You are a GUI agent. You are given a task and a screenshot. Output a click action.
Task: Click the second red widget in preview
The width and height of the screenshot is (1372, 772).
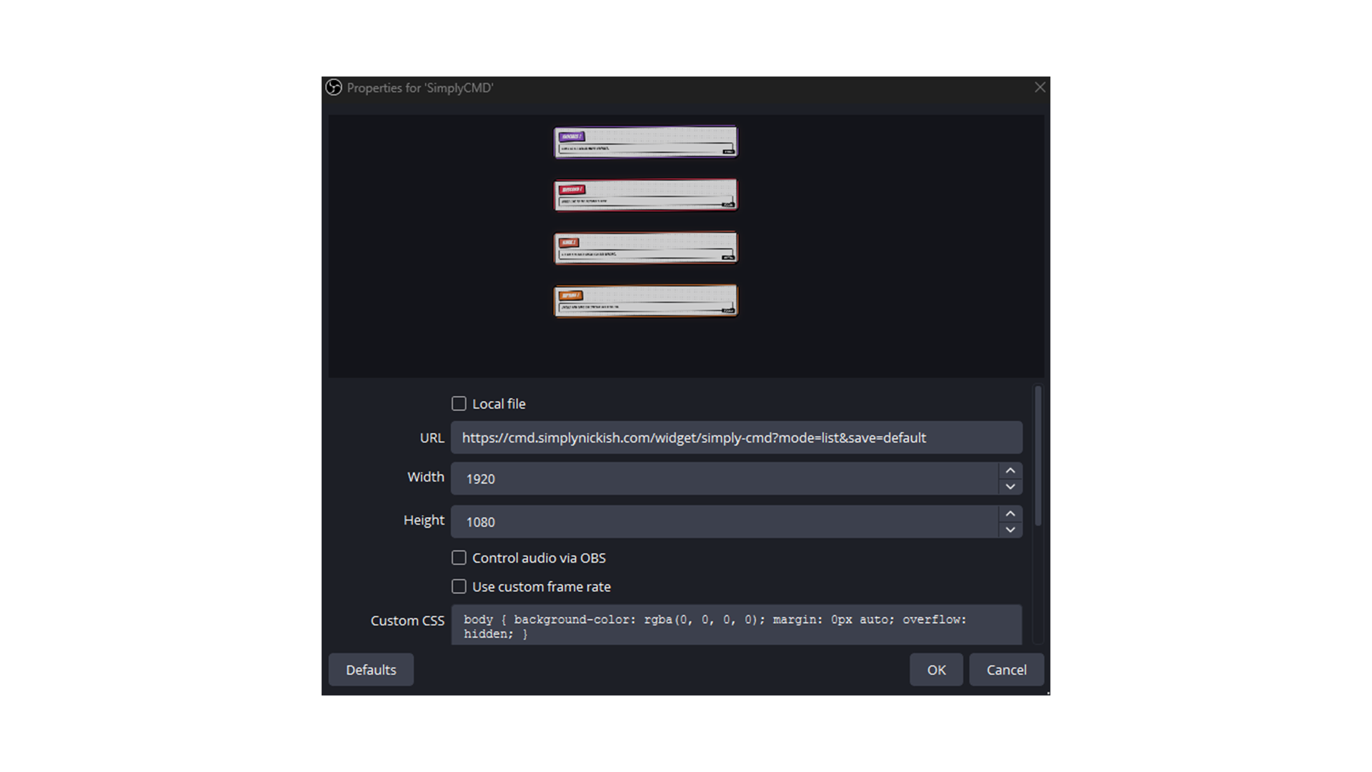tap(645, 248)
